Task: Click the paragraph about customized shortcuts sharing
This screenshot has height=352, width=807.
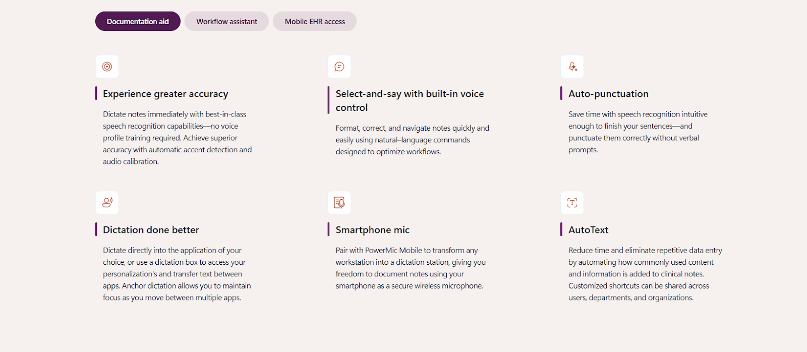Action: coord(645,274)
